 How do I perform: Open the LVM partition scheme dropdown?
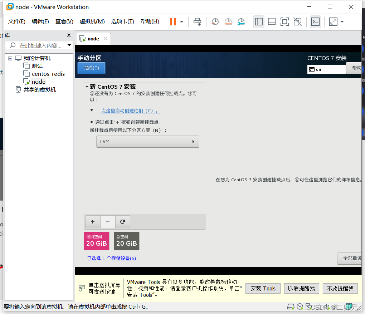[x=148, y=142]
